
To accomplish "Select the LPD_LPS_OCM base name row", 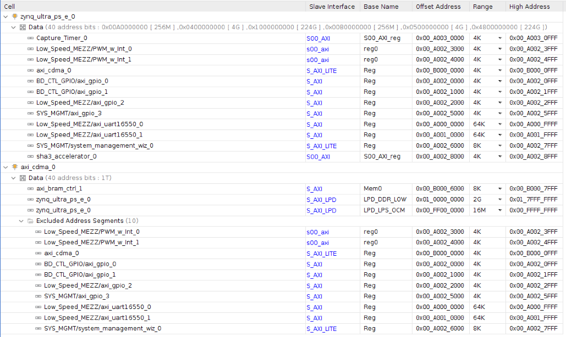I will click(x=384, y=210).
